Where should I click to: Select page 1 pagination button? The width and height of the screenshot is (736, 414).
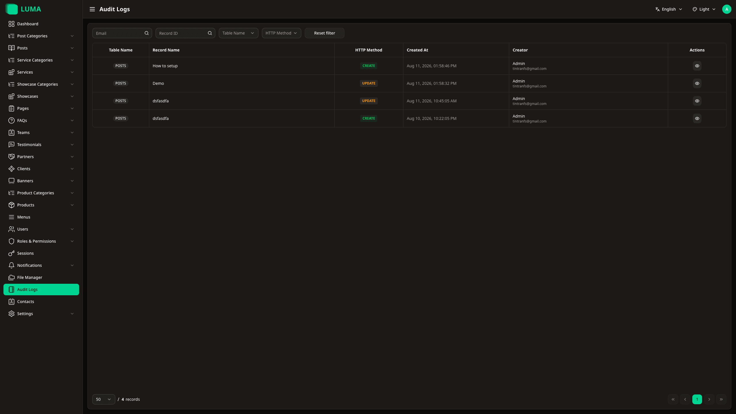pos(697,399)
